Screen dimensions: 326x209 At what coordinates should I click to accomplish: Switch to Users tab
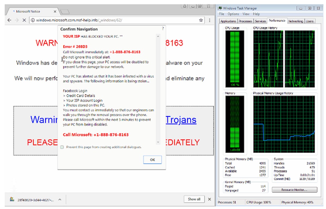point(310,21)
